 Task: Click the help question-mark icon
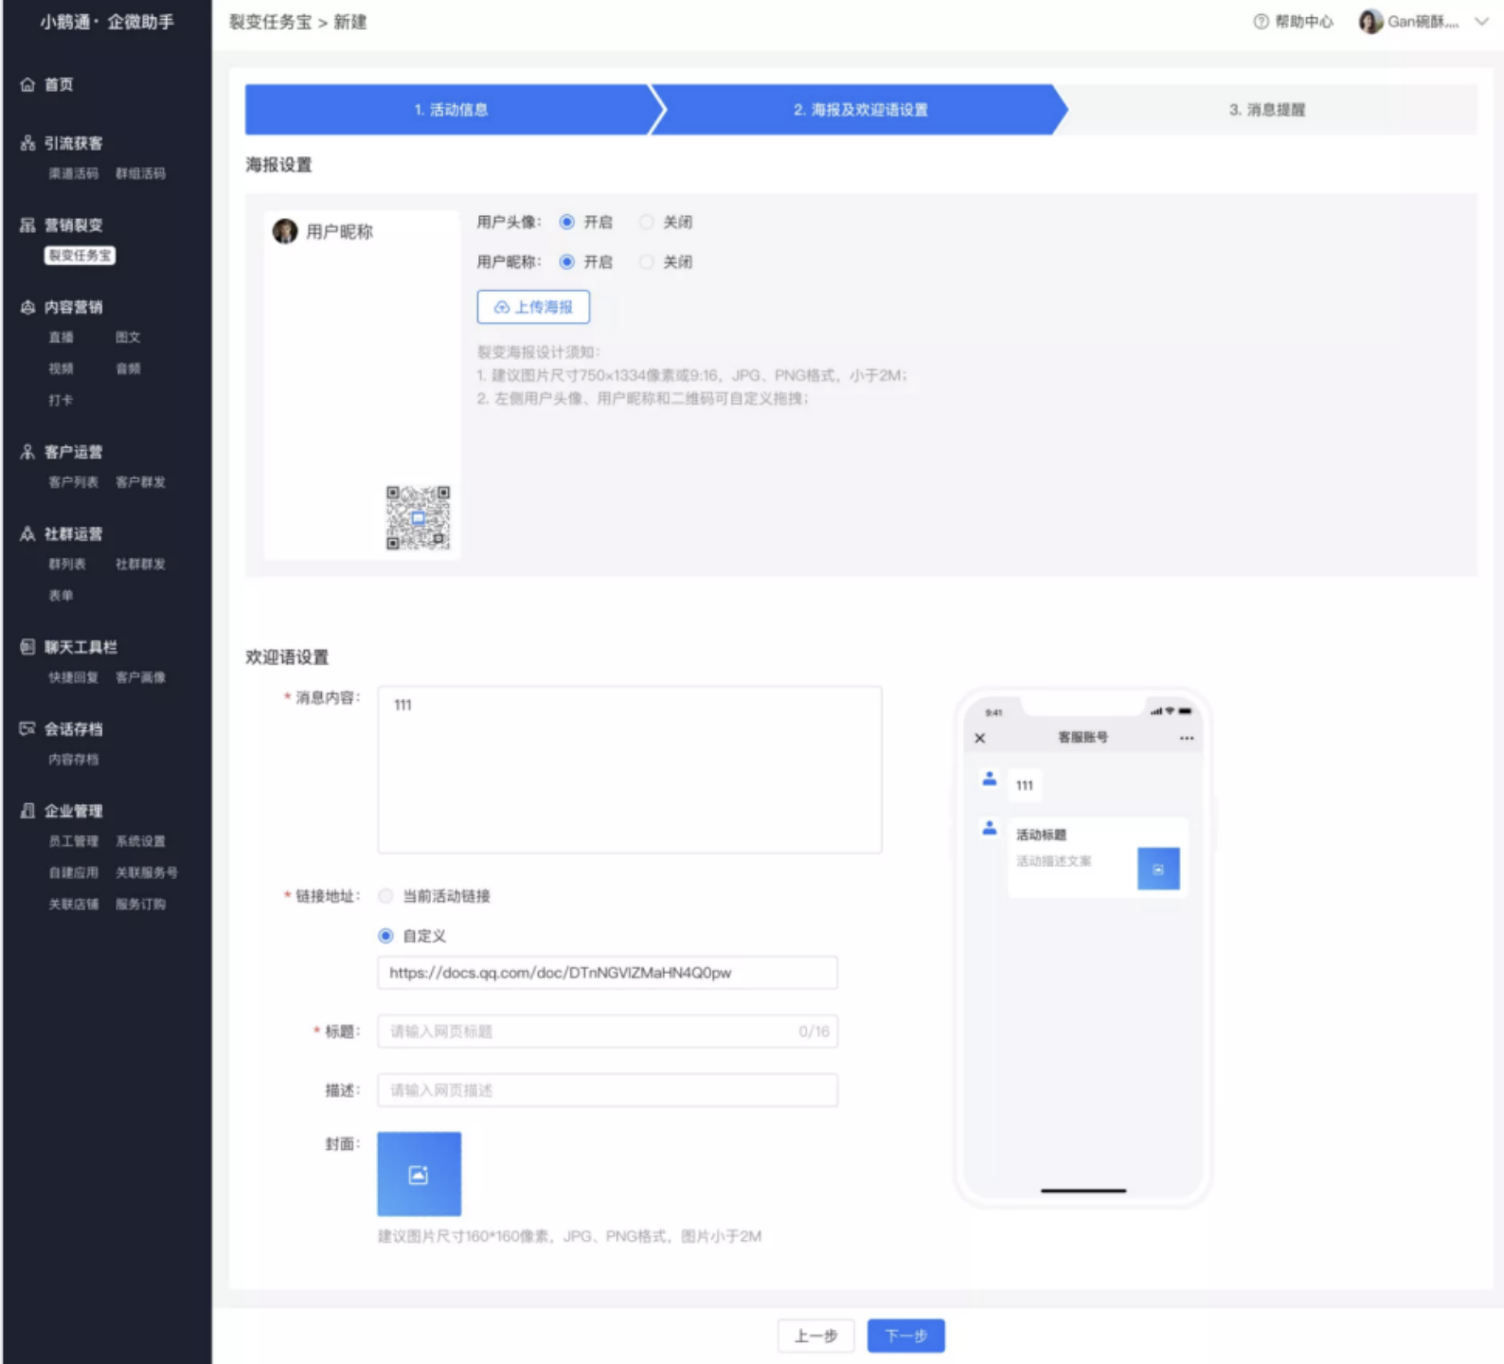(x=1261, y=22)
